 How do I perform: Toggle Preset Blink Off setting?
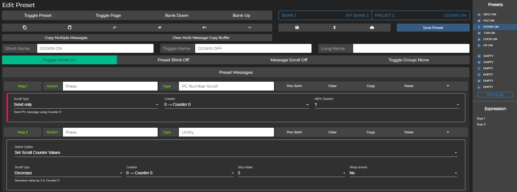coord(173,60)
